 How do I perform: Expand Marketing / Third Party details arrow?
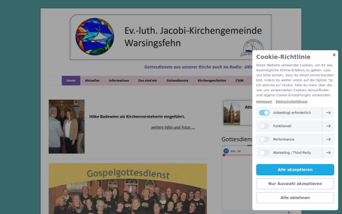tap(328, 152)
